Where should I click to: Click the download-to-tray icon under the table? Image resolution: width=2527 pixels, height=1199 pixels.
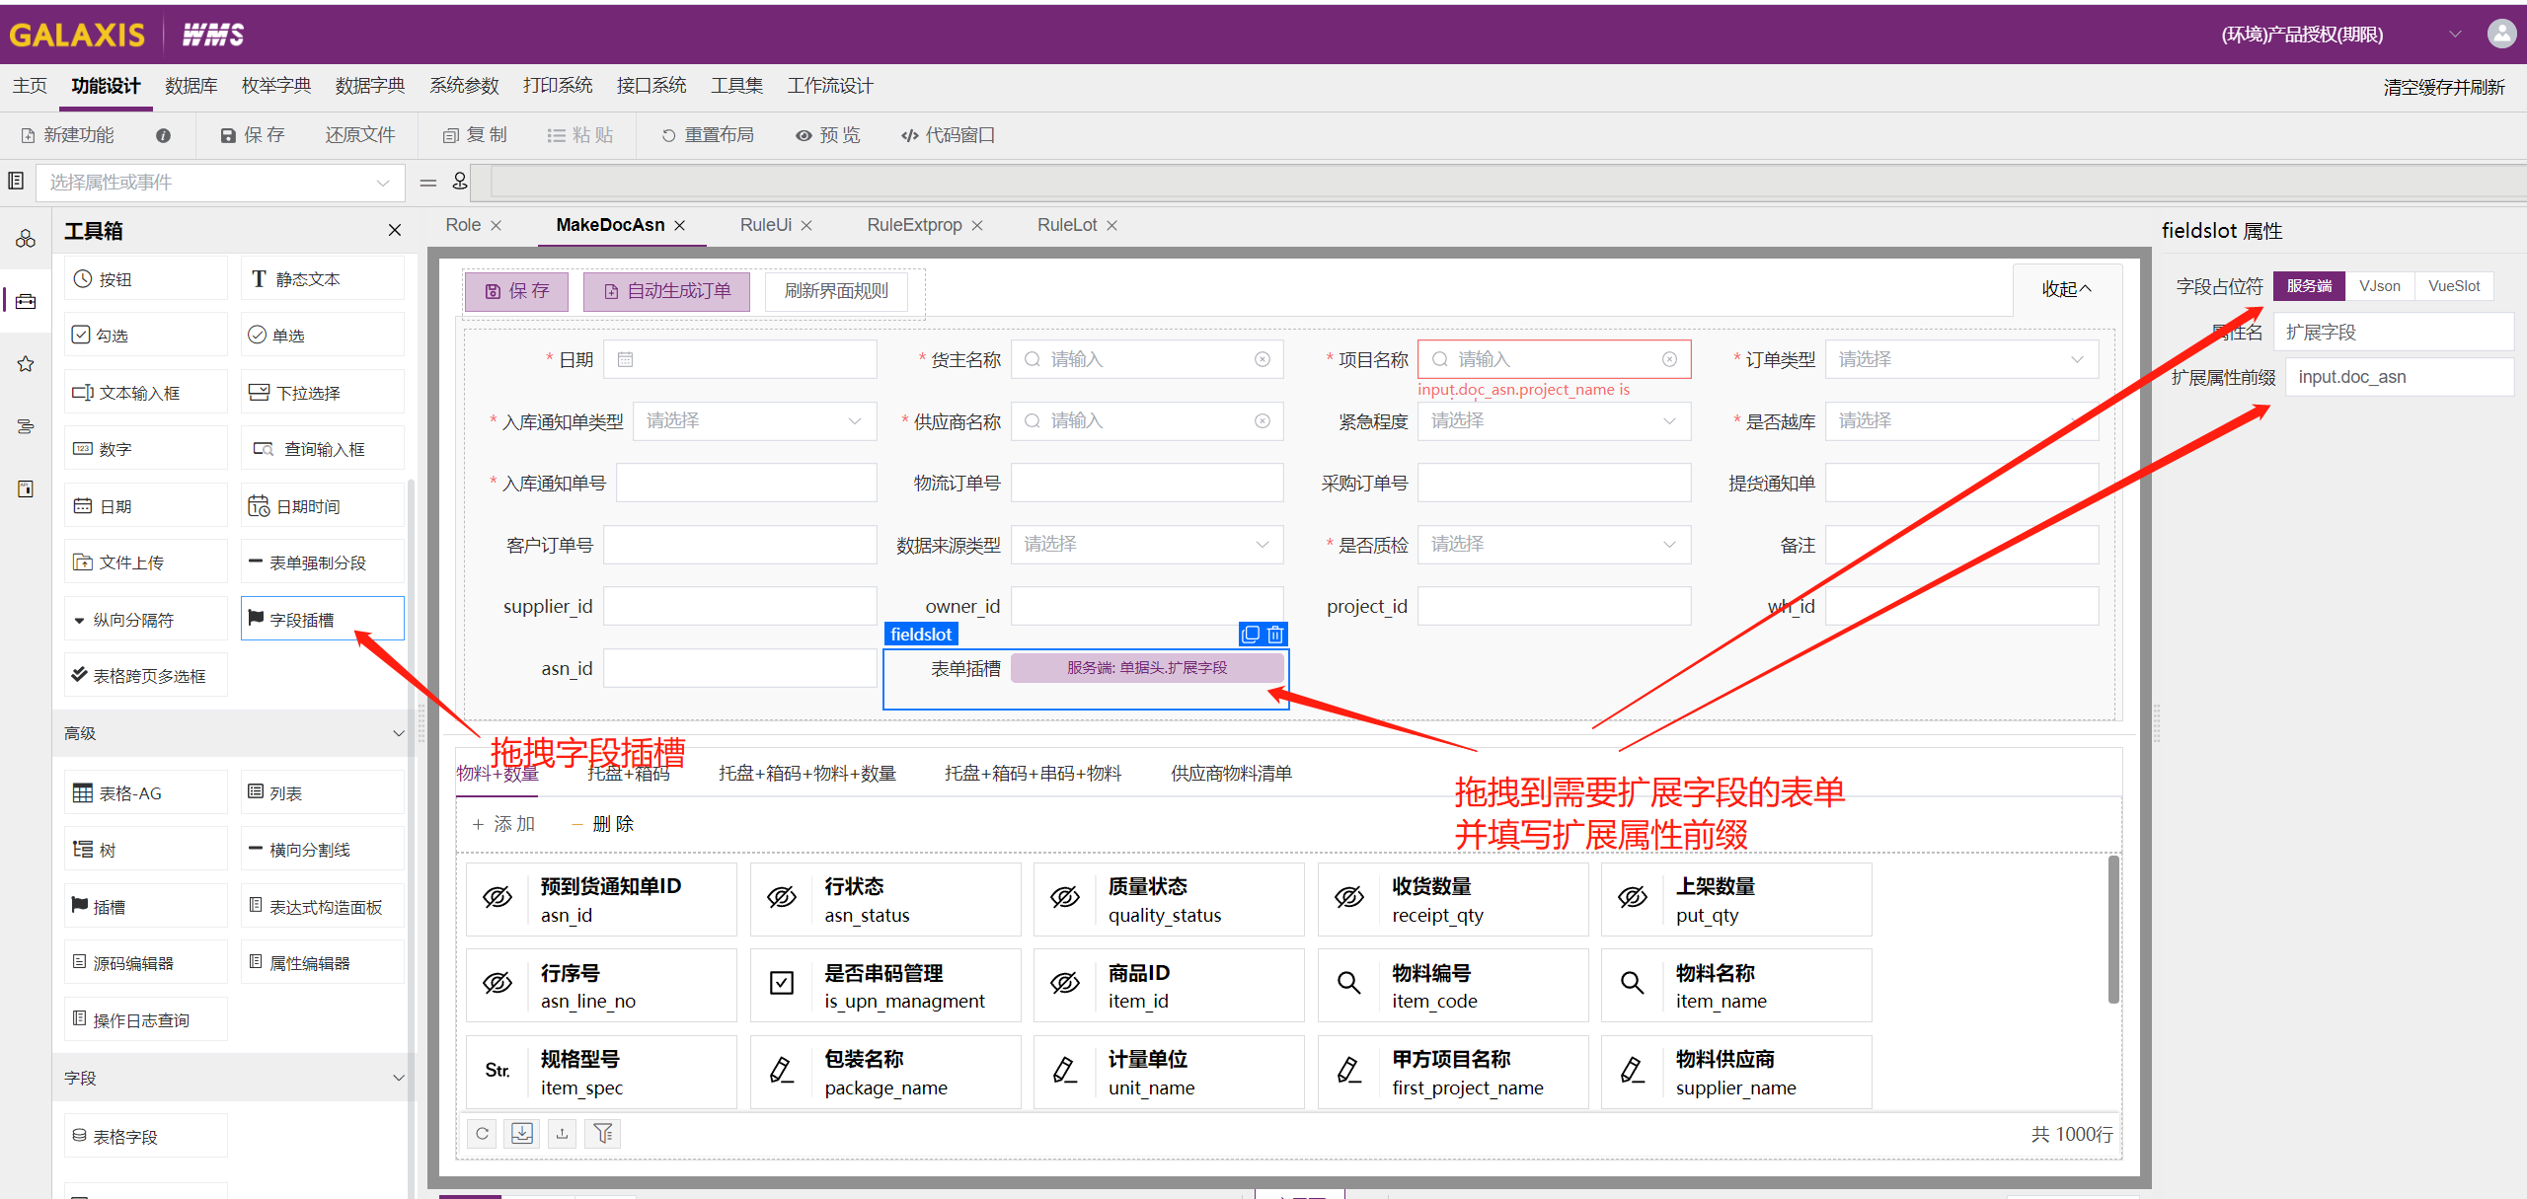[522, 1134]
